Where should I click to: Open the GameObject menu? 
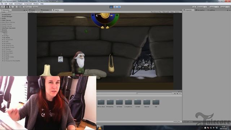18,4
